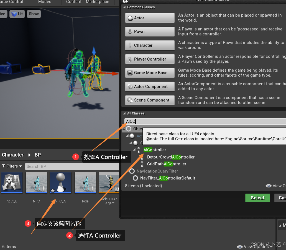The width and height of the screenshot is (286, 250).
Task: Open the Source Control toolbar item
Action: (12, 2)
